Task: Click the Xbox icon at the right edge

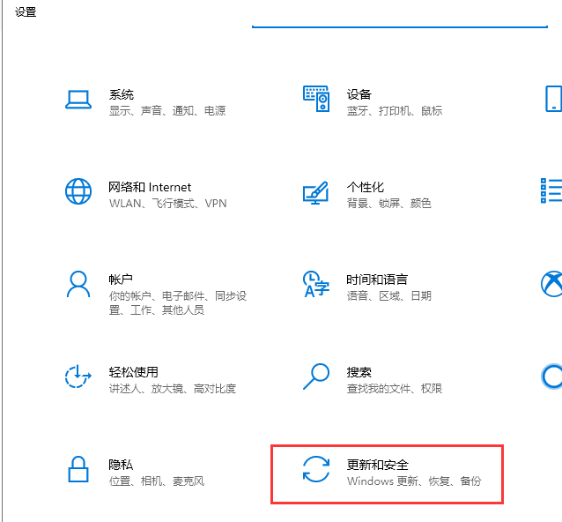Action: pyautogui.click(x=551, y=284)
